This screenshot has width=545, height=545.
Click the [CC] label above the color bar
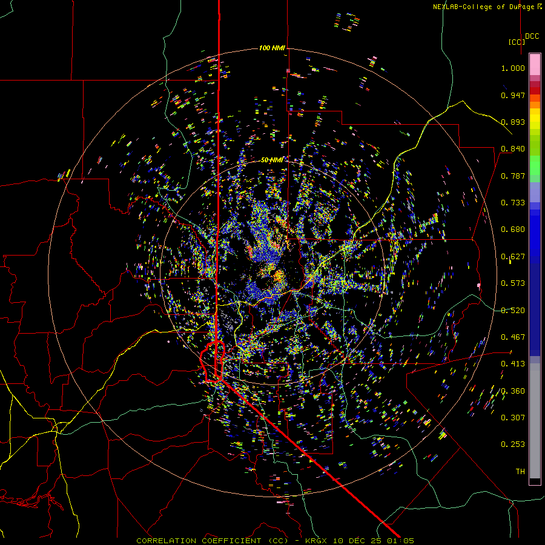pyautogui.click(x=517, y=42)
